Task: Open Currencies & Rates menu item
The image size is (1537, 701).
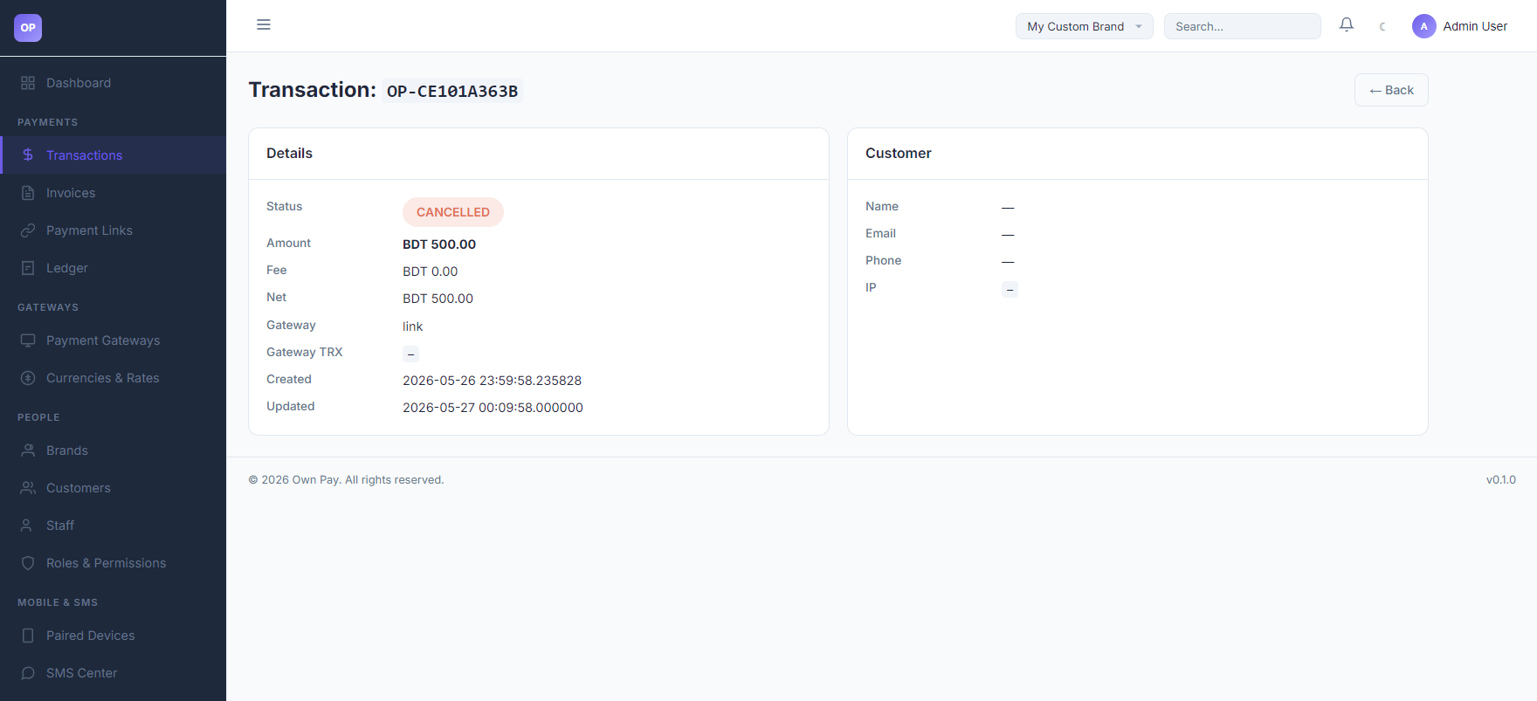Action: pyautogui.click(x=113, y=378)
